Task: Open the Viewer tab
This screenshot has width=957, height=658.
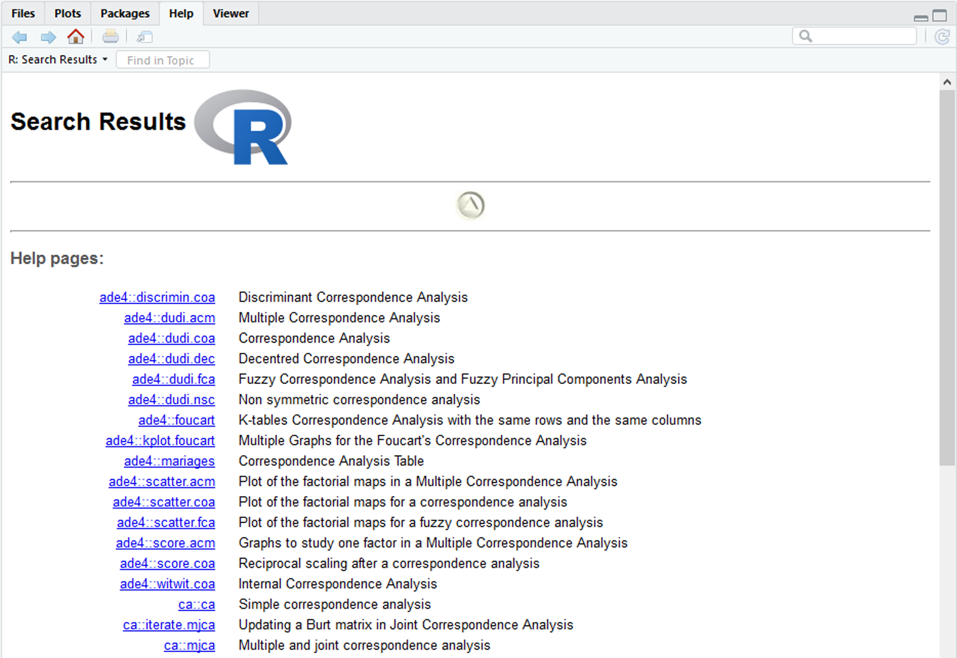Action: point(231,13)
